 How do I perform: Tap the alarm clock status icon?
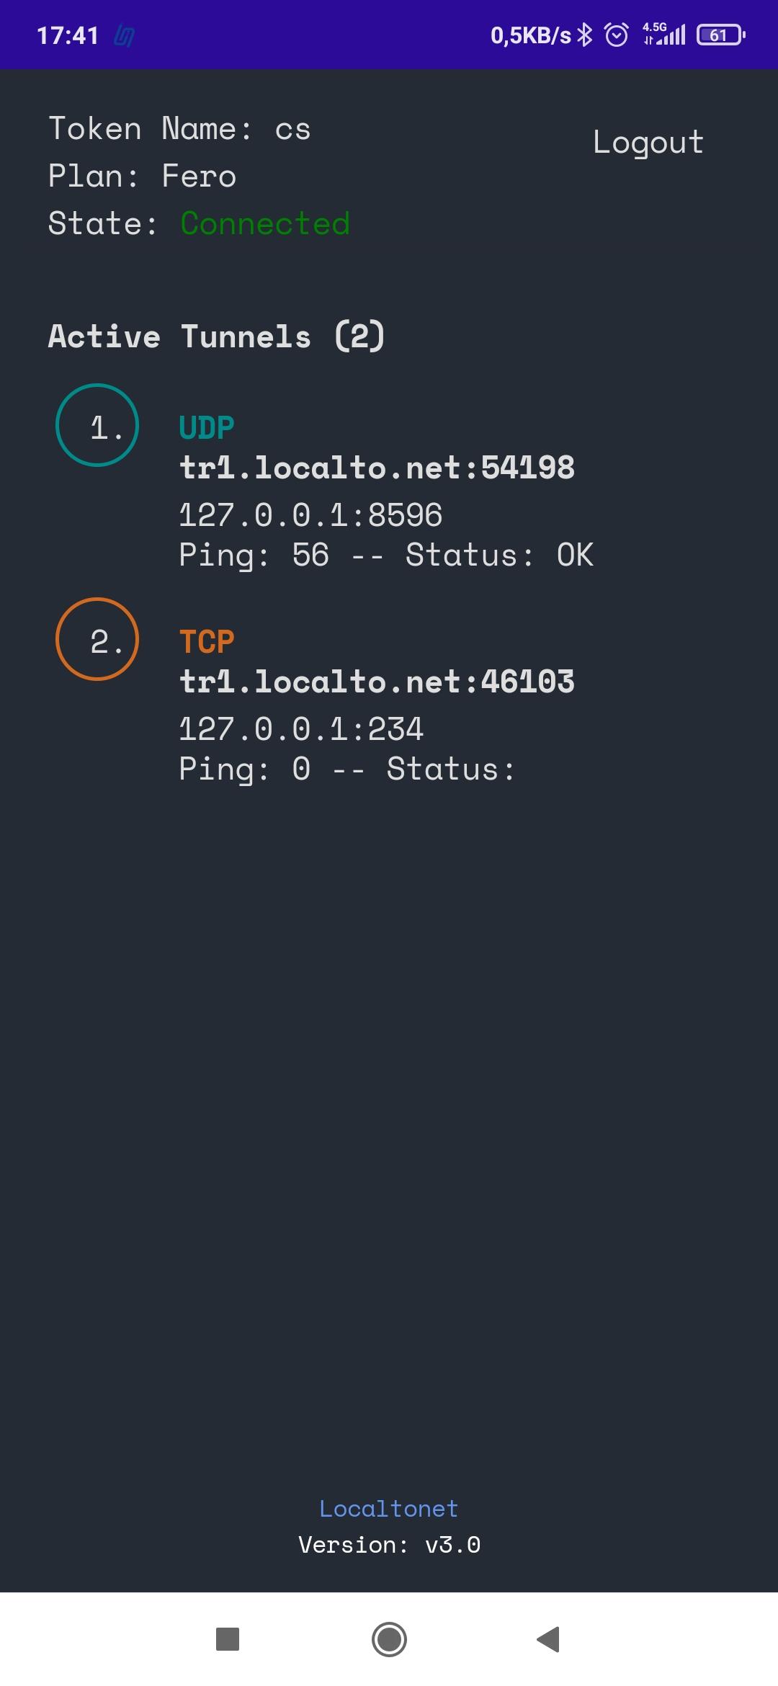617,35
